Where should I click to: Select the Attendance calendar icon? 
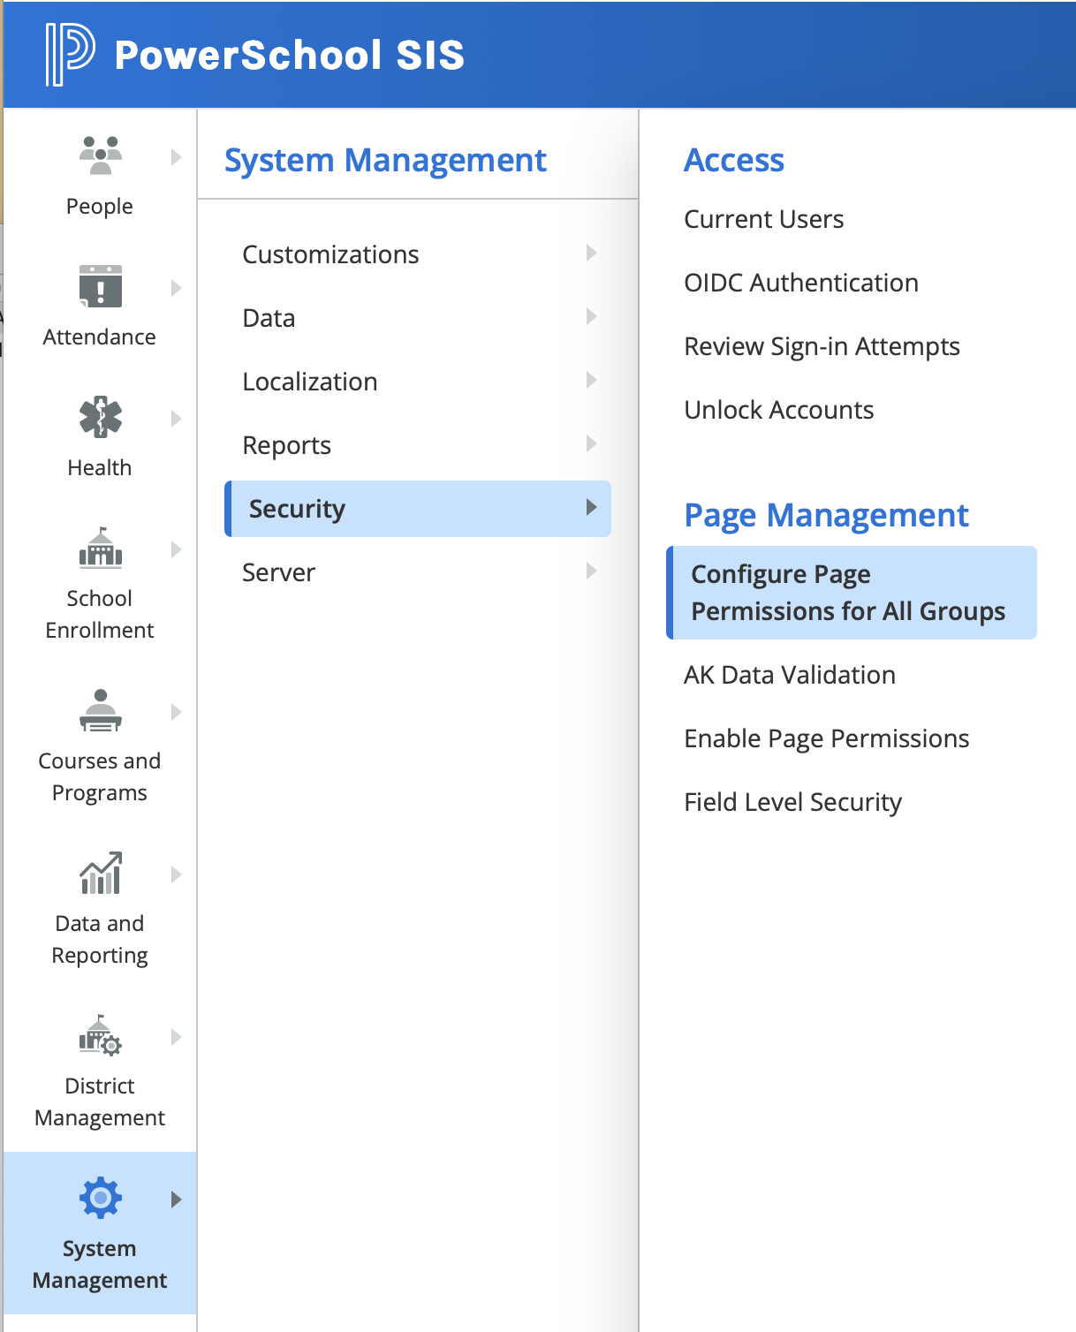click(101, 285)
